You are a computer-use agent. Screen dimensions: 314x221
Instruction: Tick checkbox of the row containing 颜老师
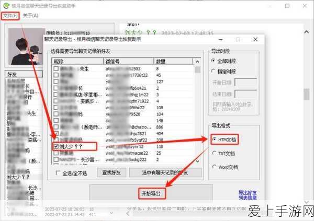coord(56,127)
